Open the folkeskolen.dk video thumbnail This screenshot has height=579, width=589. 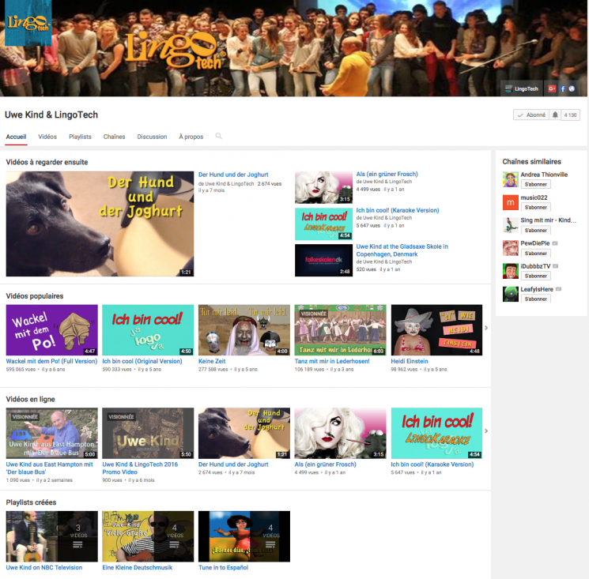[x=323, y=260]
